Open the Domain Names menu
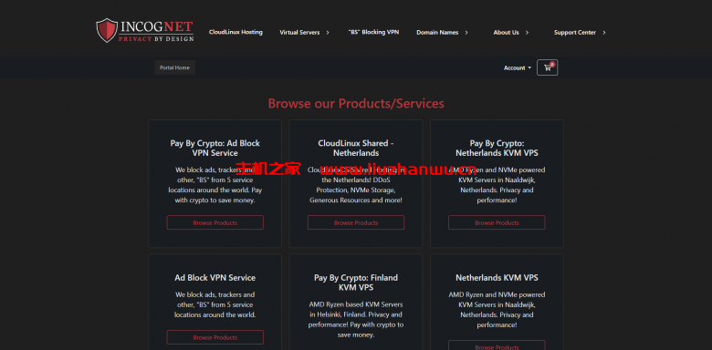The image size is (712, 350). coord(437,33)
